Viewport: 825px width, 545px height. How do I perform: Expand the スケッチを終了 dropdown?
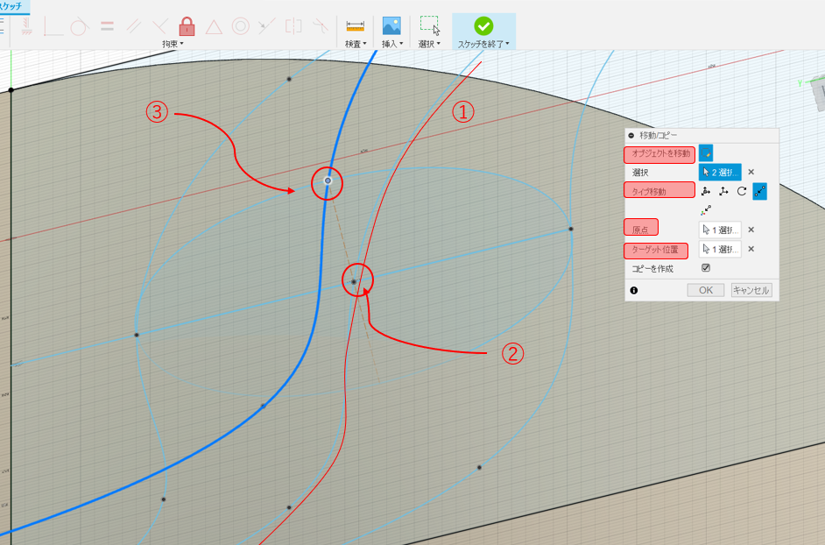pos(483,44)
